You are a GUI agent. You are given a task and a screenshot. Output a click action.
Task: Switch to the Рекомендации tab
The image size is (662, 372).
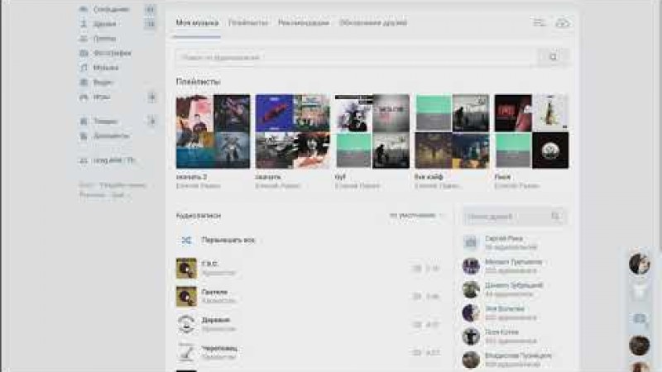click(303, 23)
